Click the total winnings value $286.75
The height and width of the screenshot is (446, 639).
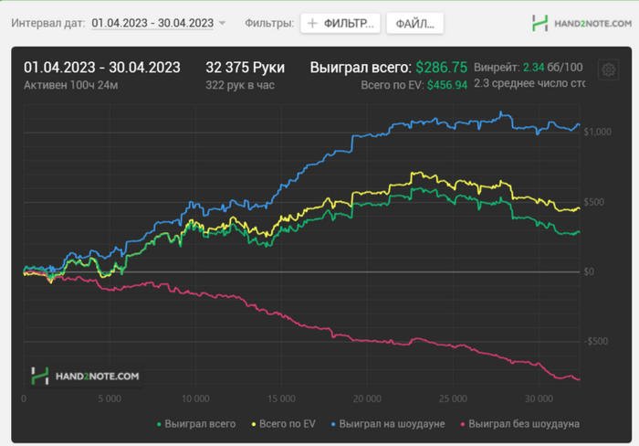[441, 68]
